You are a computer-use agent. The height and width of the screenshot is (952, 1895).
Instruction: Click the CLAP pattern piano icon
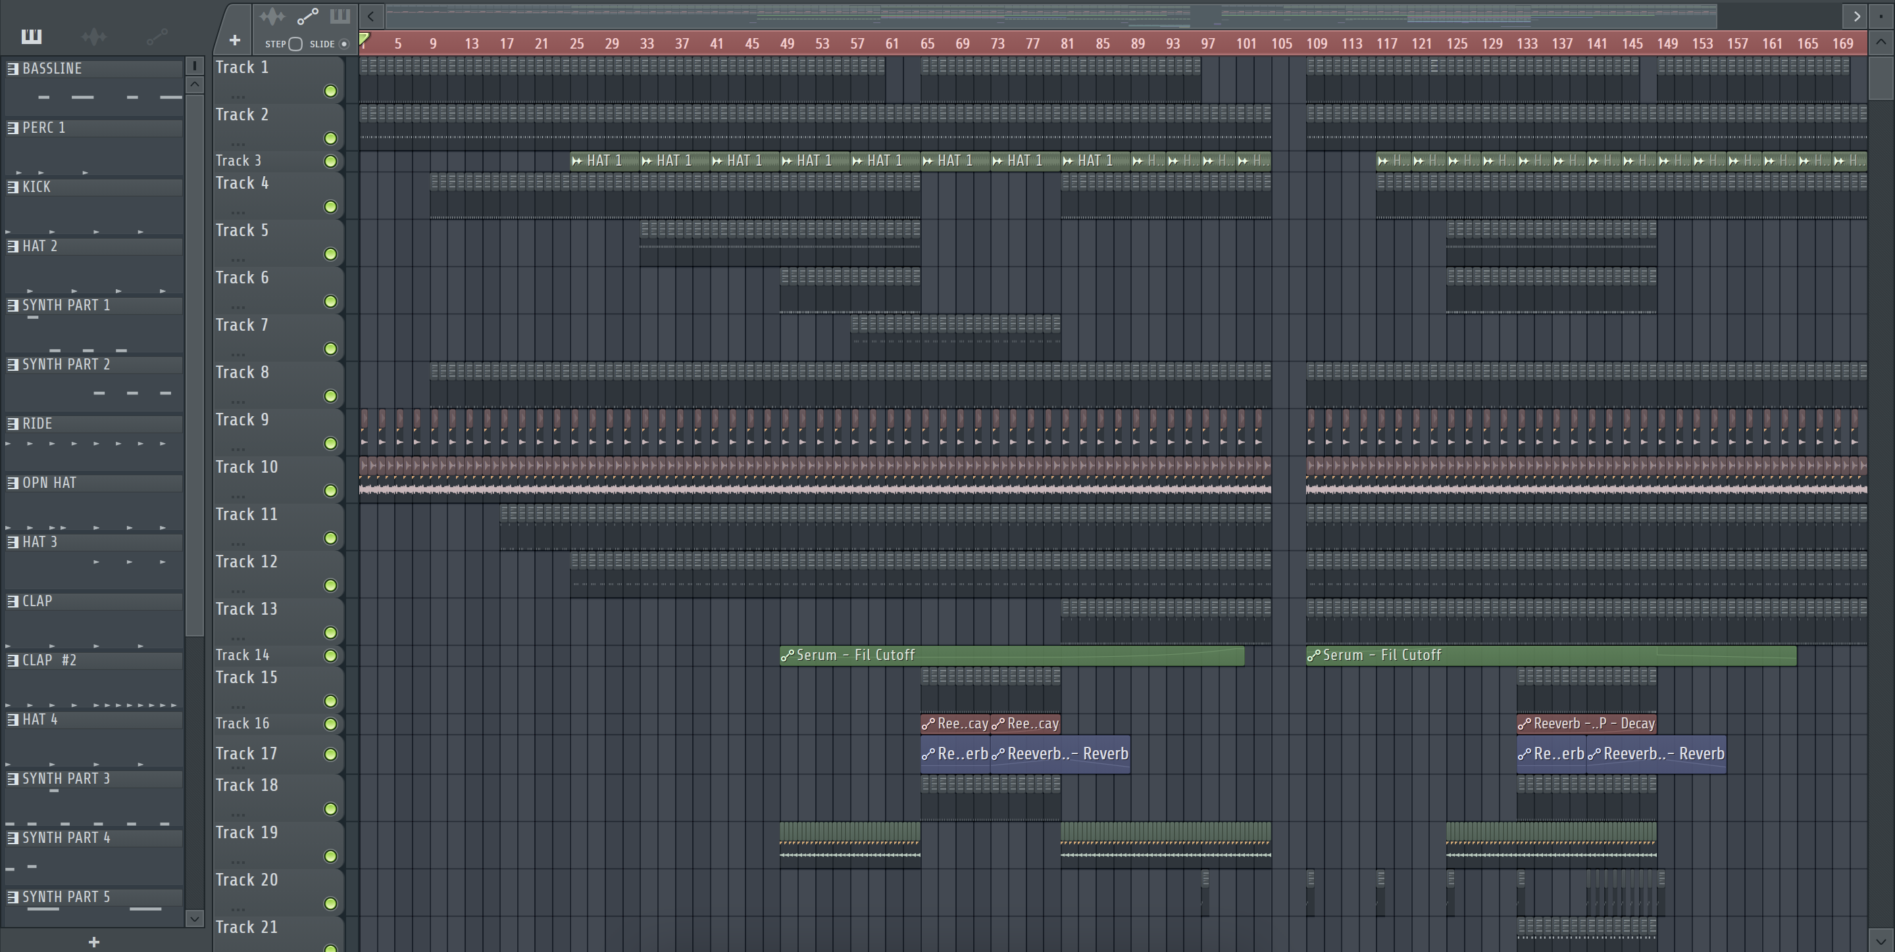coord(13,602)
